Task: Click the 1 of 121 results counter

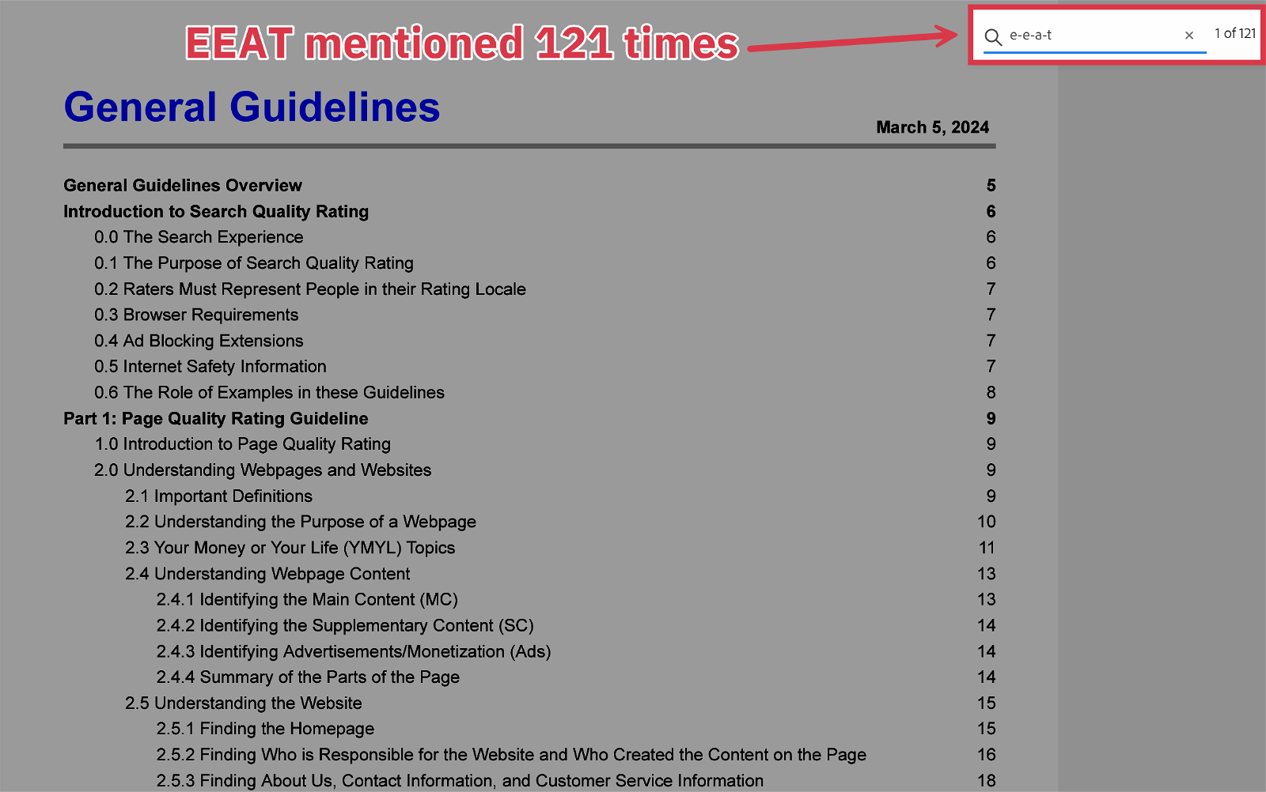Action: (x=1234, y=33)
